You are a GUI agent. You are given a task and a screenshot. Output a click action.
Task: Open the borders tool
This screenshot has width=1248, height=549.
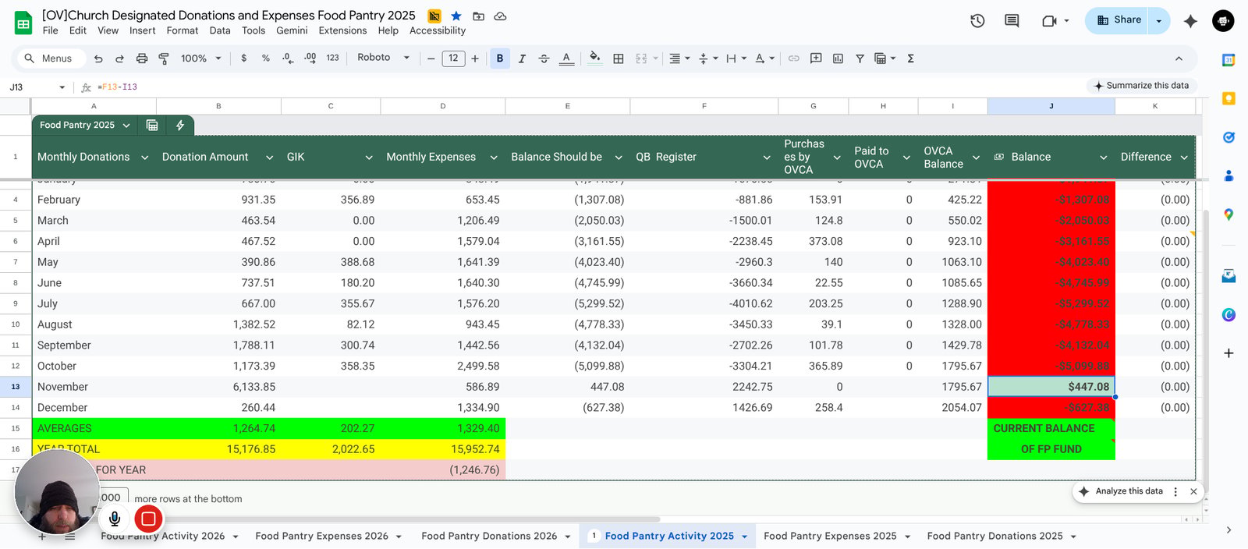(x=619, y=58)
